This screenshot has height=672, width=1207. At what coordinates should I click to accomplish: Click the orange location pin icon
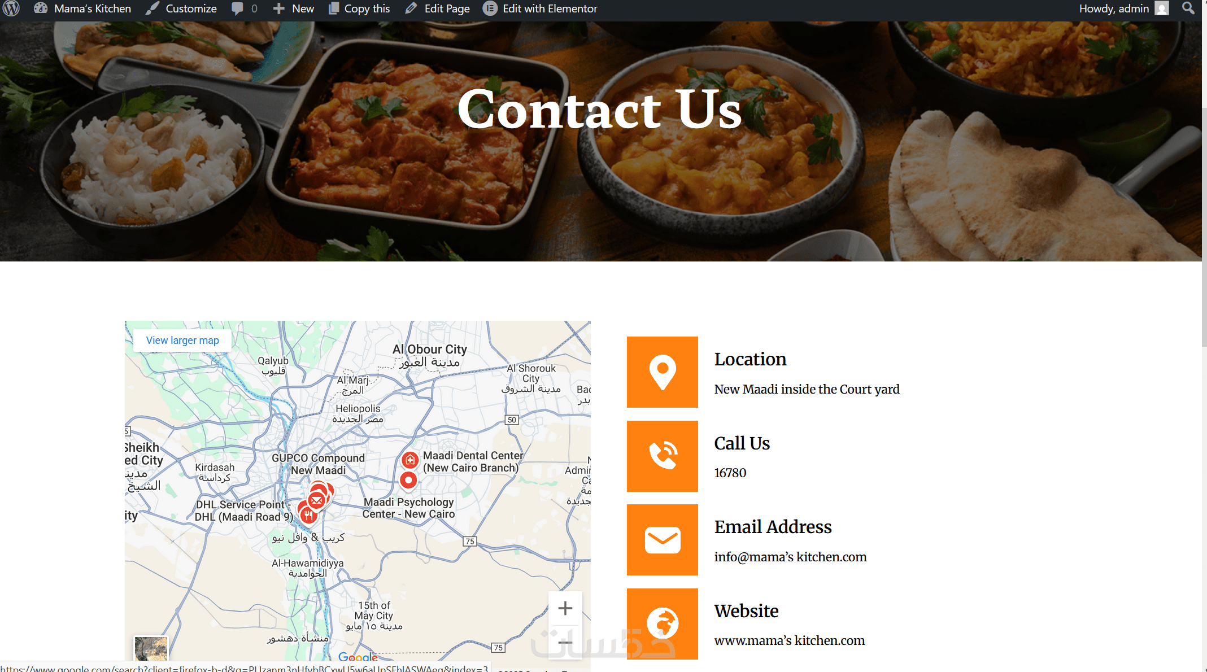(x=662, y=372)
